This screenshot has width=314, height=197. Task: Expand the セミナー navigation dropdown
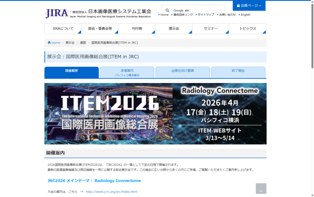[x=210, y=28]
